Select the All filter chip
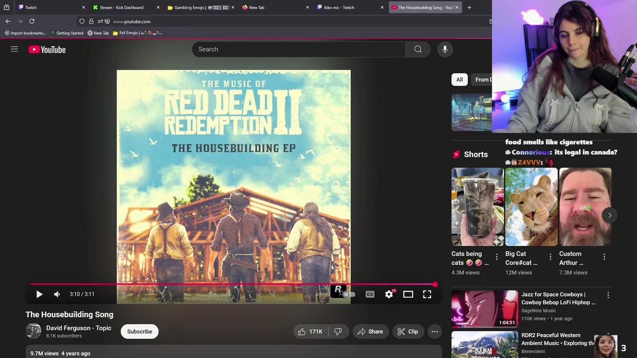 tap(459, 80)
